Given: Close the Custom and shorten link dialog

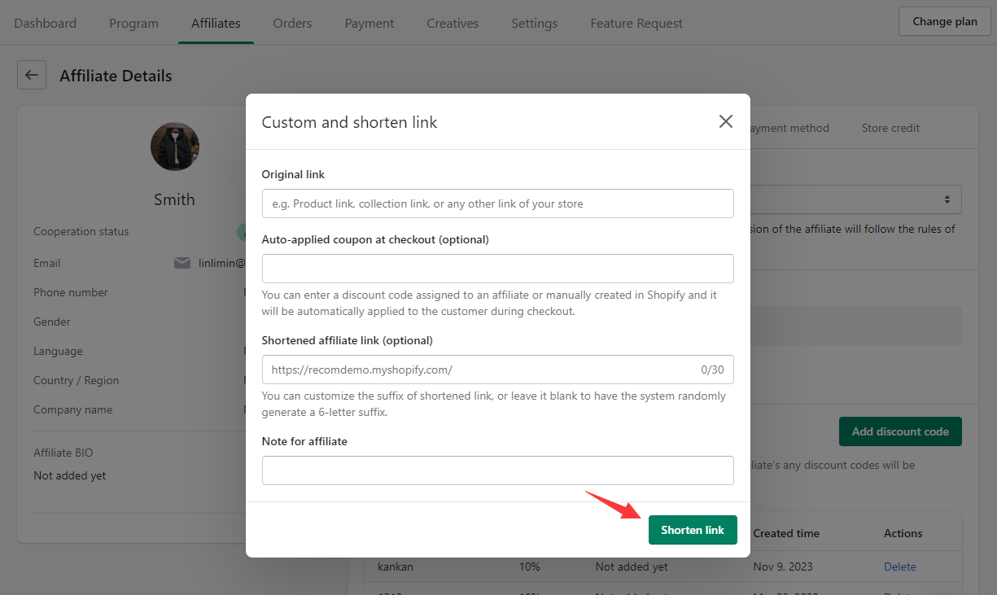Looking at the screenshot, I should coord(726,121).
